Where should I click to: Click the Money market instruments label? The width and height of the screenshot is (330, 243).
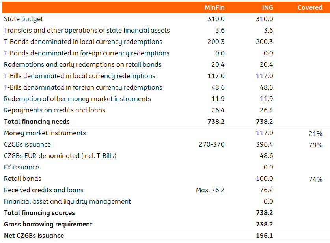(x=45, y=133)
